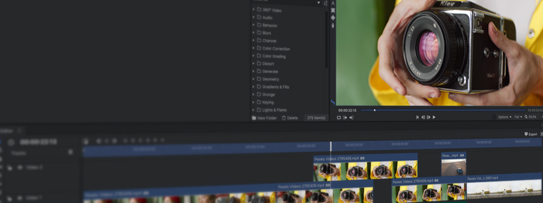
Task: Expand the Channel folder arrow
Action: [253, 40]
